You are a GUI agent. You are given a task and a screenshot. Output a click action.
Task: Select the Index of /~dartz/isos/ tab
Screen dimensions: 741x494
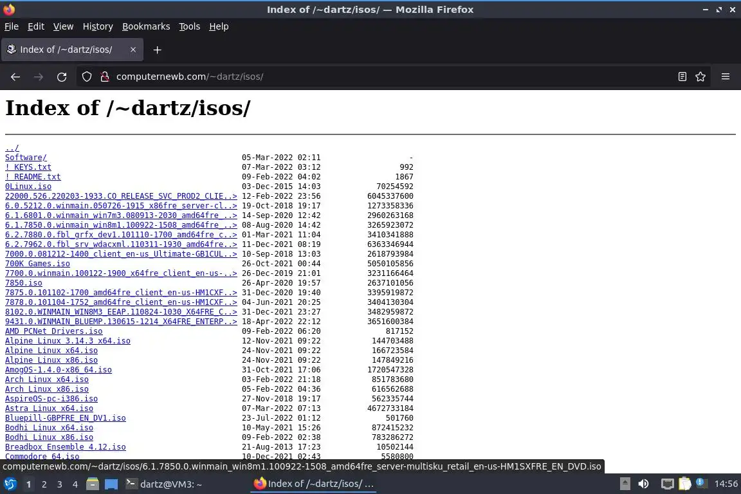tap(72, 50)
